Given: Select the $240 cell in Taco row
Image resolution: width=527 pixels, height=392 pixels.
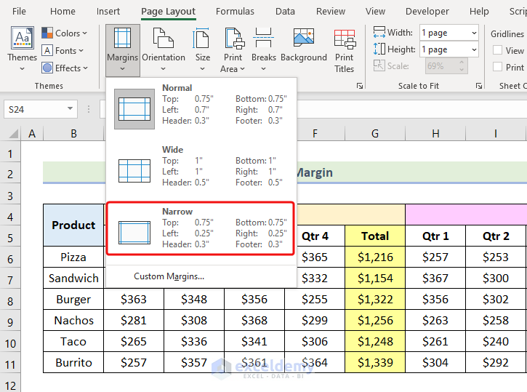Looking at the screenshot, I should (496, 342).
